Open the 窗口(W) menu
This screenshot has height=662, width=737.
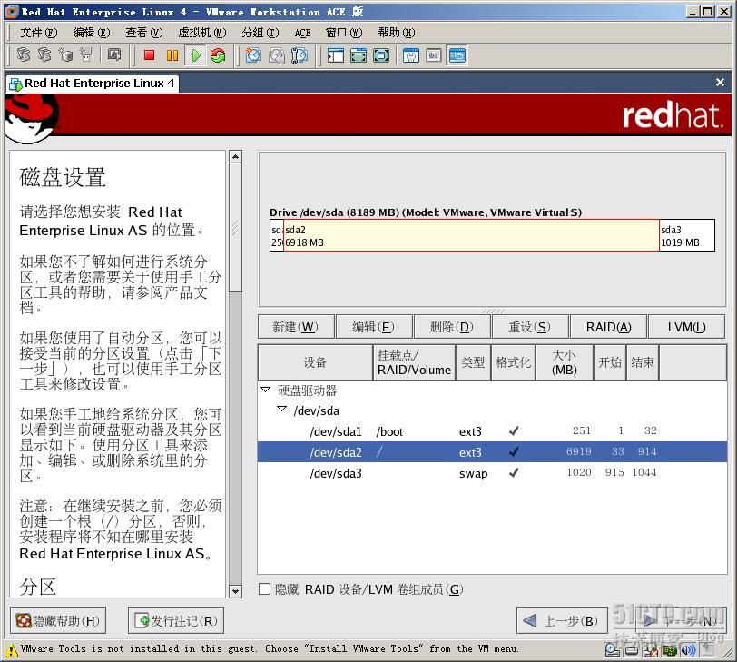click(x=344, y=33)
